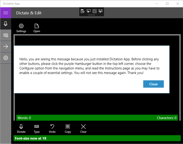Click the right-arrow icon in the sidebar

tap(6, 46)
